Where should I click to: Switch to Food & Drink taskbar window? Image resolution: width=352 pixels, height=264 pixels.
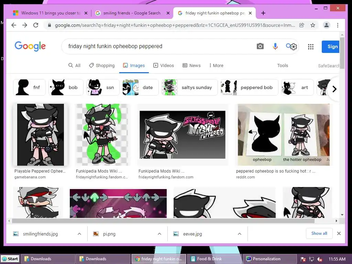coord(214,259)
